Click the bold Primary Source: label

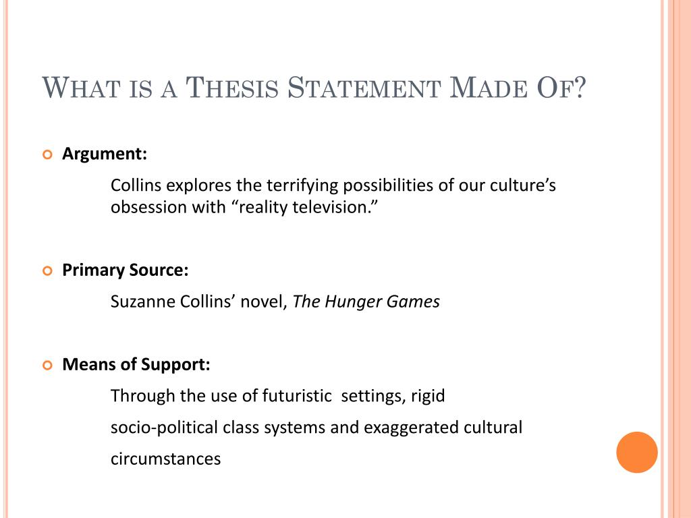[125, 270]
